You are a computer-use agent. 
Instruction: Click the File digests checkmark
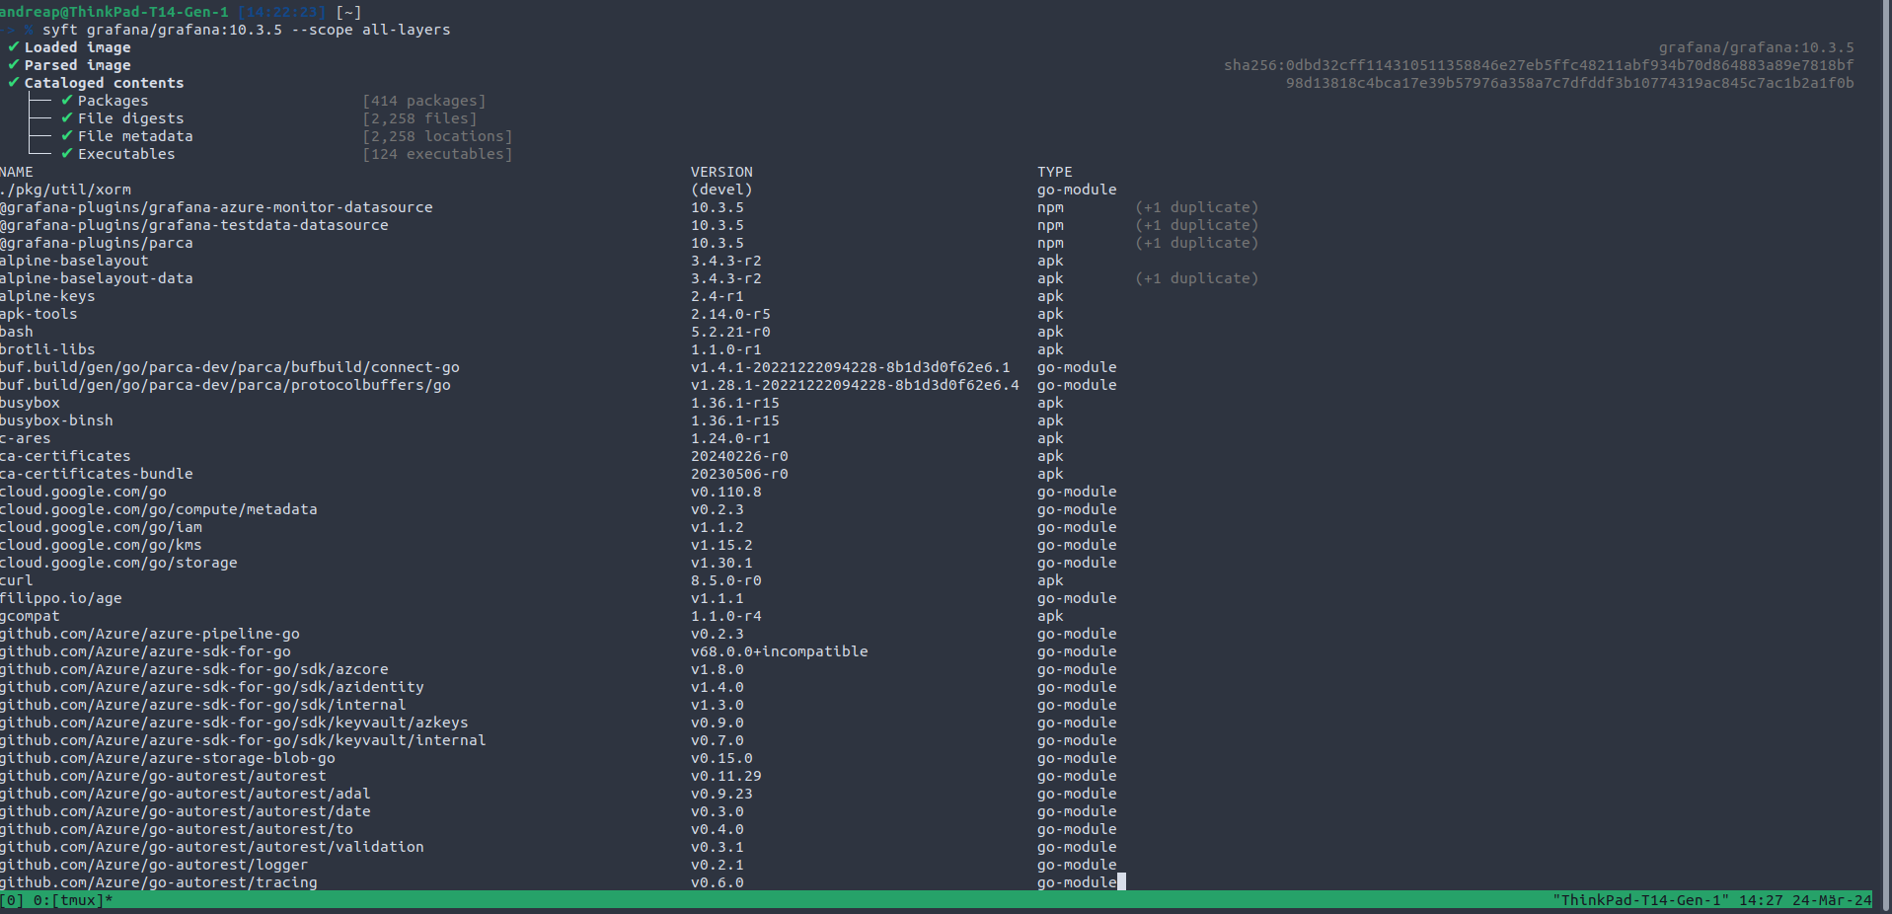click(x=67, y=118)
